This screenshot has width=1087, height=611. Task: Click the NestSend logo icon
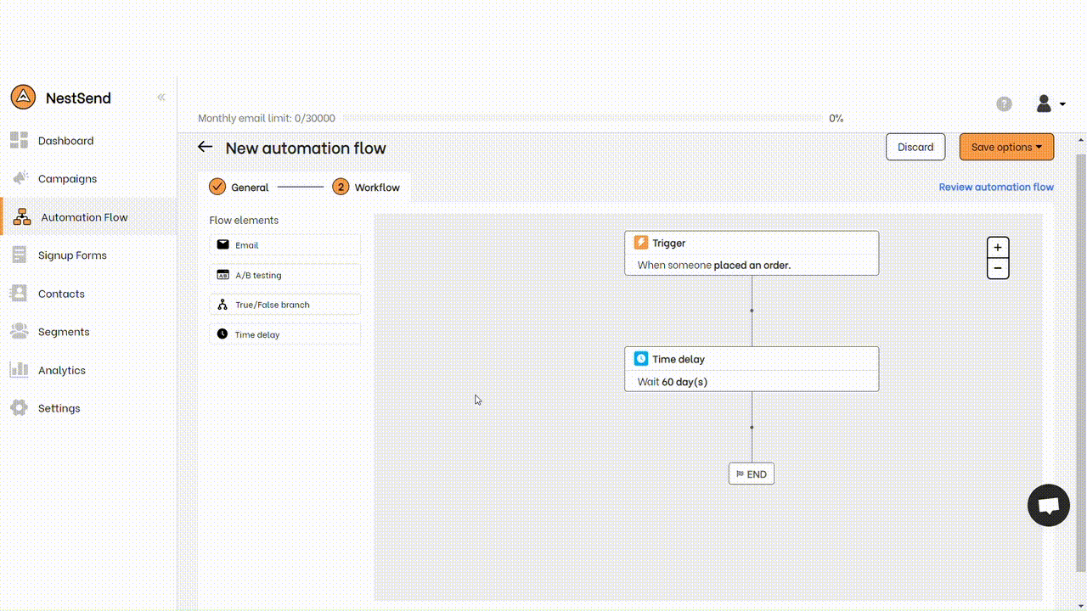[23, 97]
